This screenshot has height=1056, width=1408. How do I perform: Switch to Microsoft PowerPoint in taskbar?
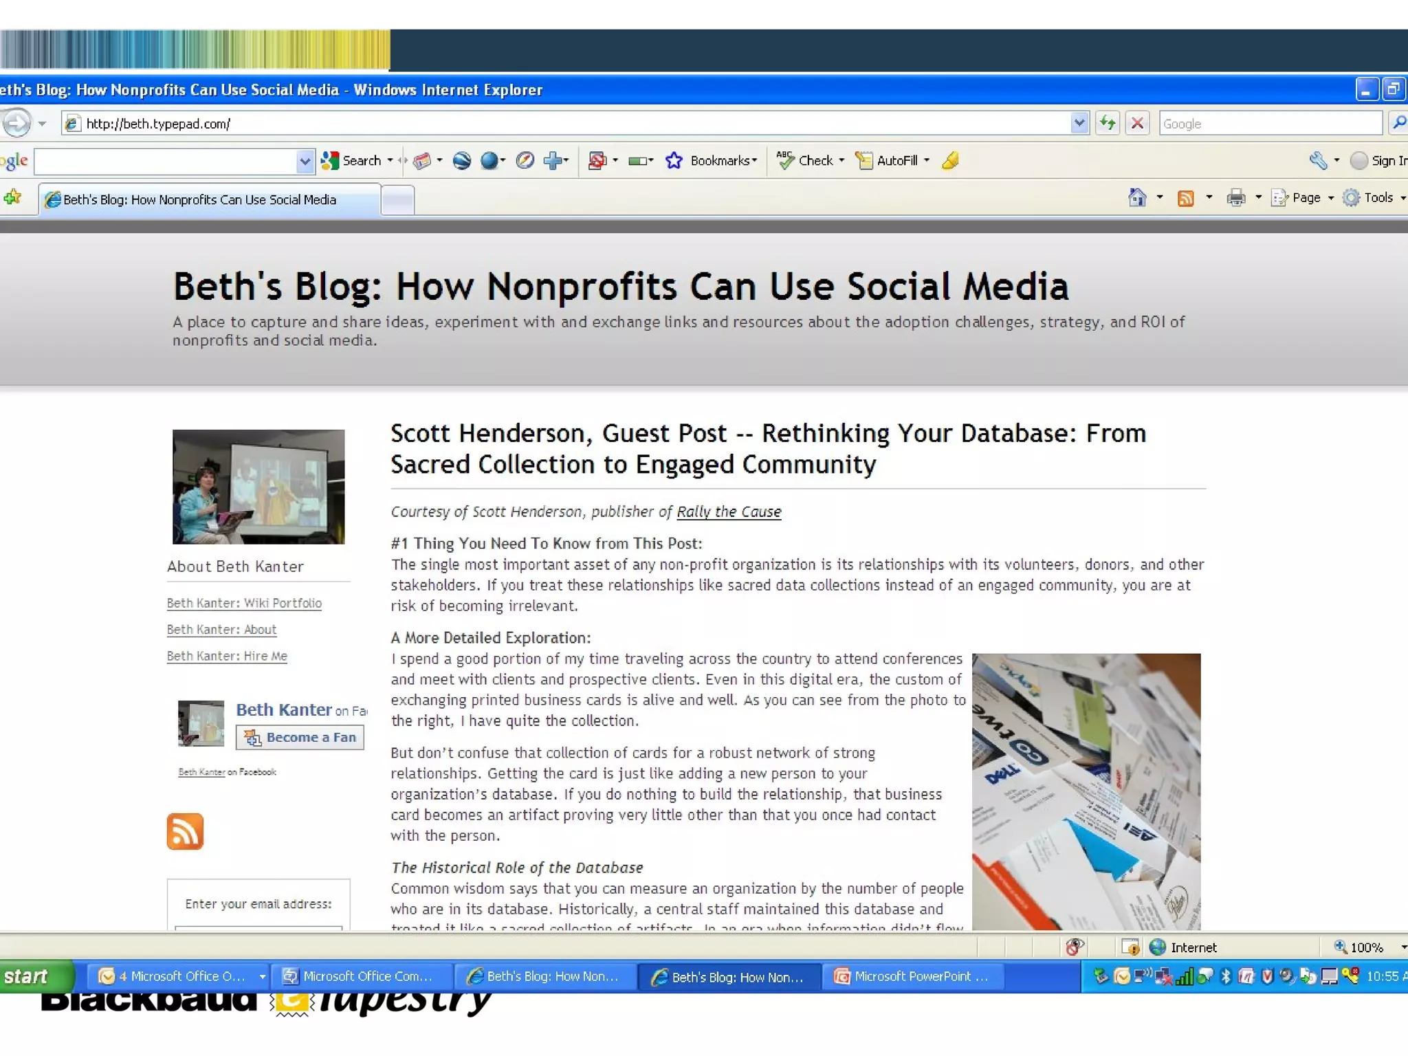pos(912,976)
